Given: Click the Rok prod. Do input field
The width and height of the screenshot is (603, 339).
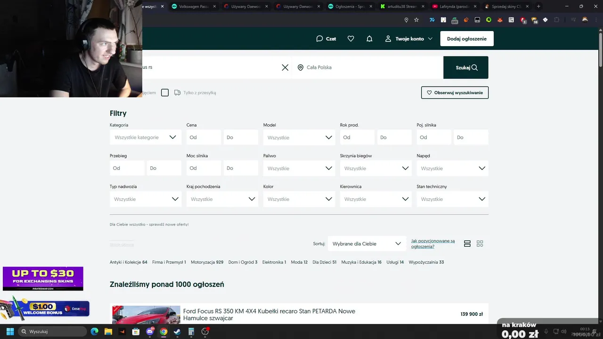Looking at the screenshot, I should [x=394, y=137].
